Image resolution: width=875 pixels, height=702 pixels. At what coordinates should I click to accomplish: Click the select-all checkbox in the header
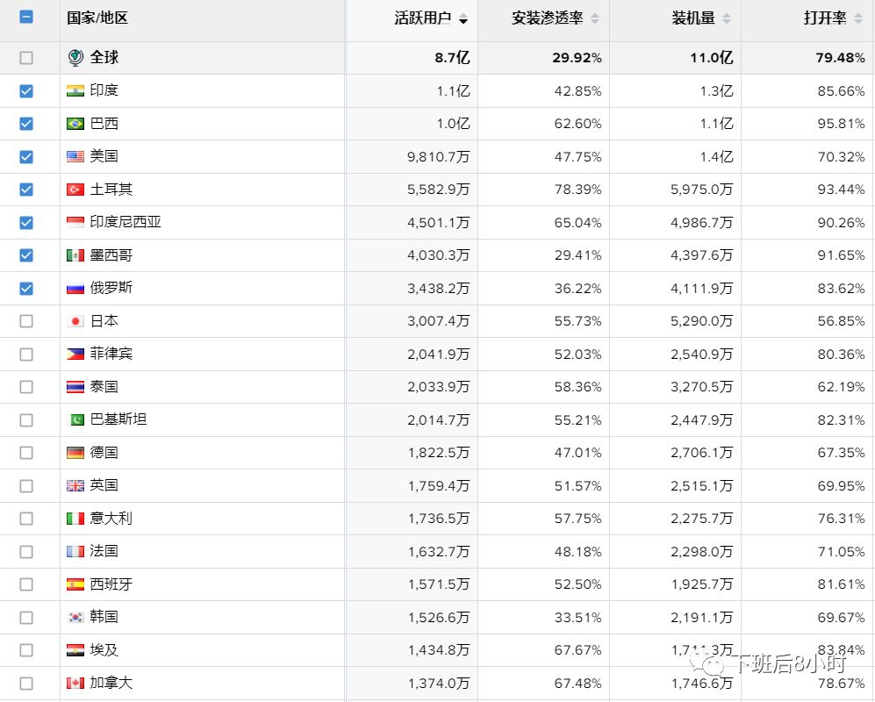pyautogui.click(x=25, y=15)
